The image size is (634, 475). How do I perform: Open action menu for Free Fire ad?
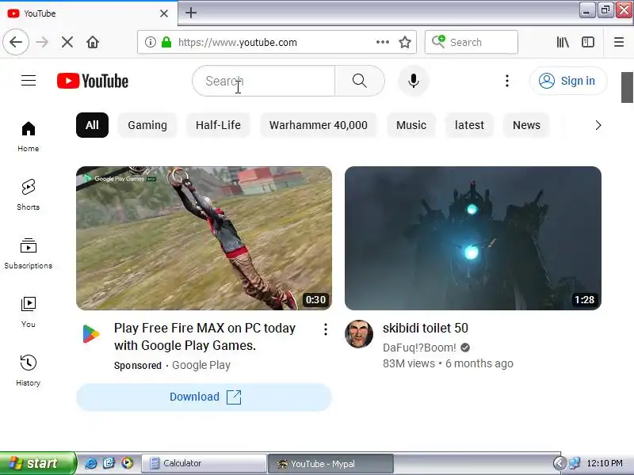click(x=326, y=329)
